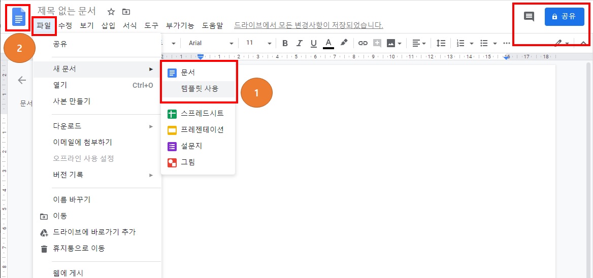Select 이메일에 첨부하기 entry

[97, 143]
